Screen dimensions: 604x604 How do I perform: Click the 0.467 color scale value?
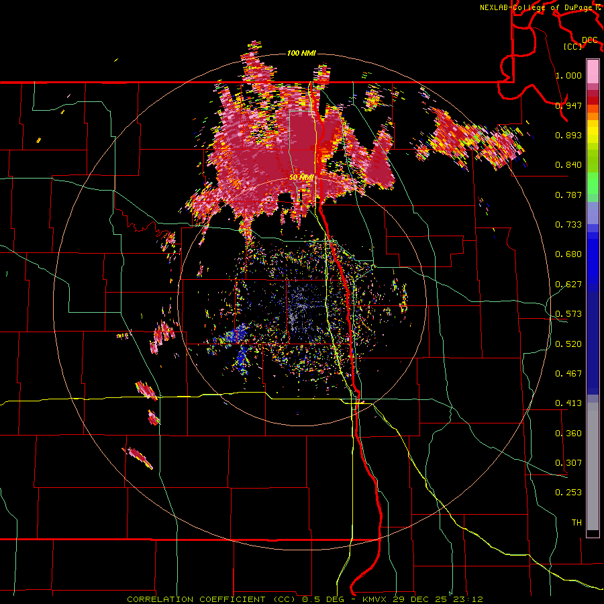coord(568,374)
